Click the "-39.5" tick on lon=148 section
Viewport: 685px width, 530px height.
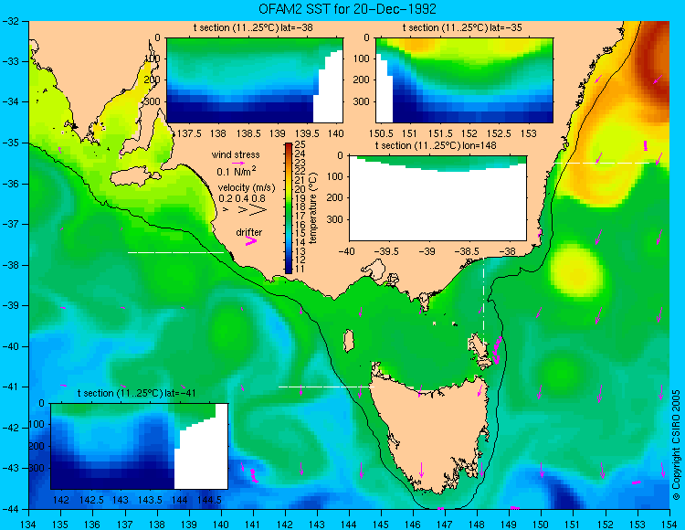click(386, 251)
